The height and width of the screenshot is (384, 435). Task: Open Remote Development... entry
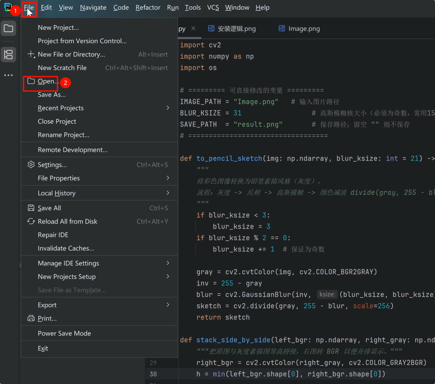click(99, 150)
